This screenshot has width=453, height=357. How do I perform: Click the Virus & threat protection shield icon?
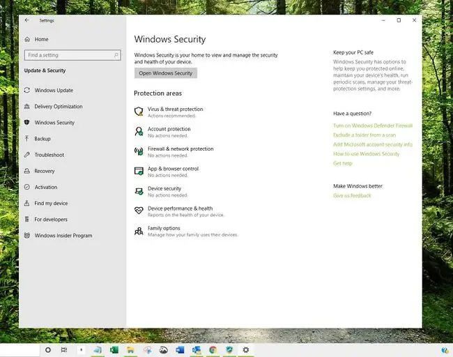139,112
